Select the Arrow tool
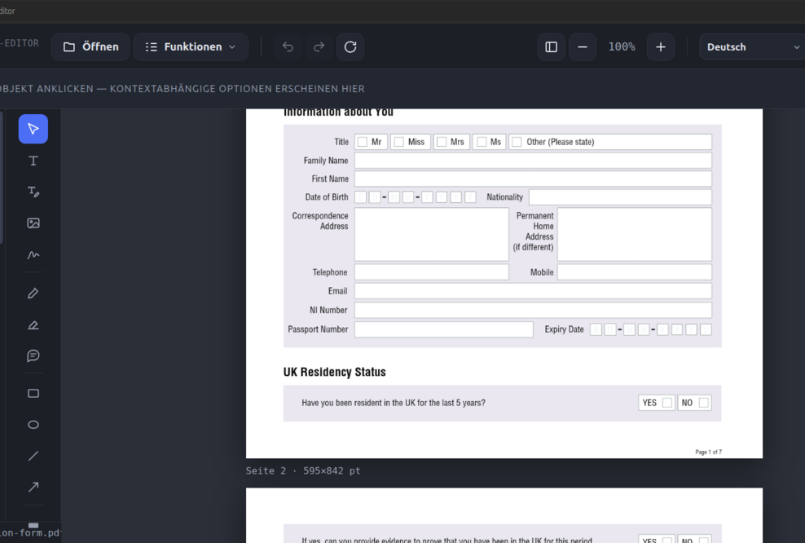 click(33, 487)
